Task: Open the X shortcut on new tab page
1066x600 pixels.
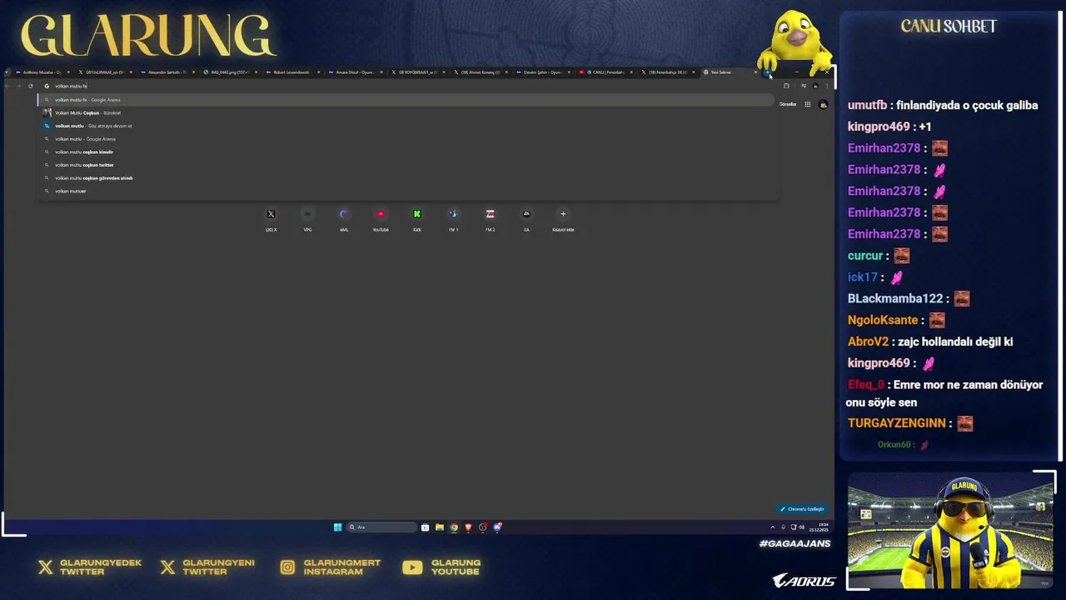Action: [x=271, y=218]
